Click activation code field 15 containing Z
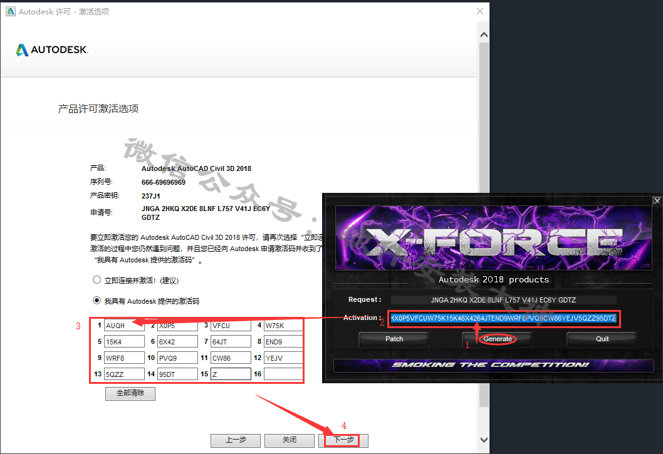The width and height of the screenshot is (663, 454). pos(231,374)
